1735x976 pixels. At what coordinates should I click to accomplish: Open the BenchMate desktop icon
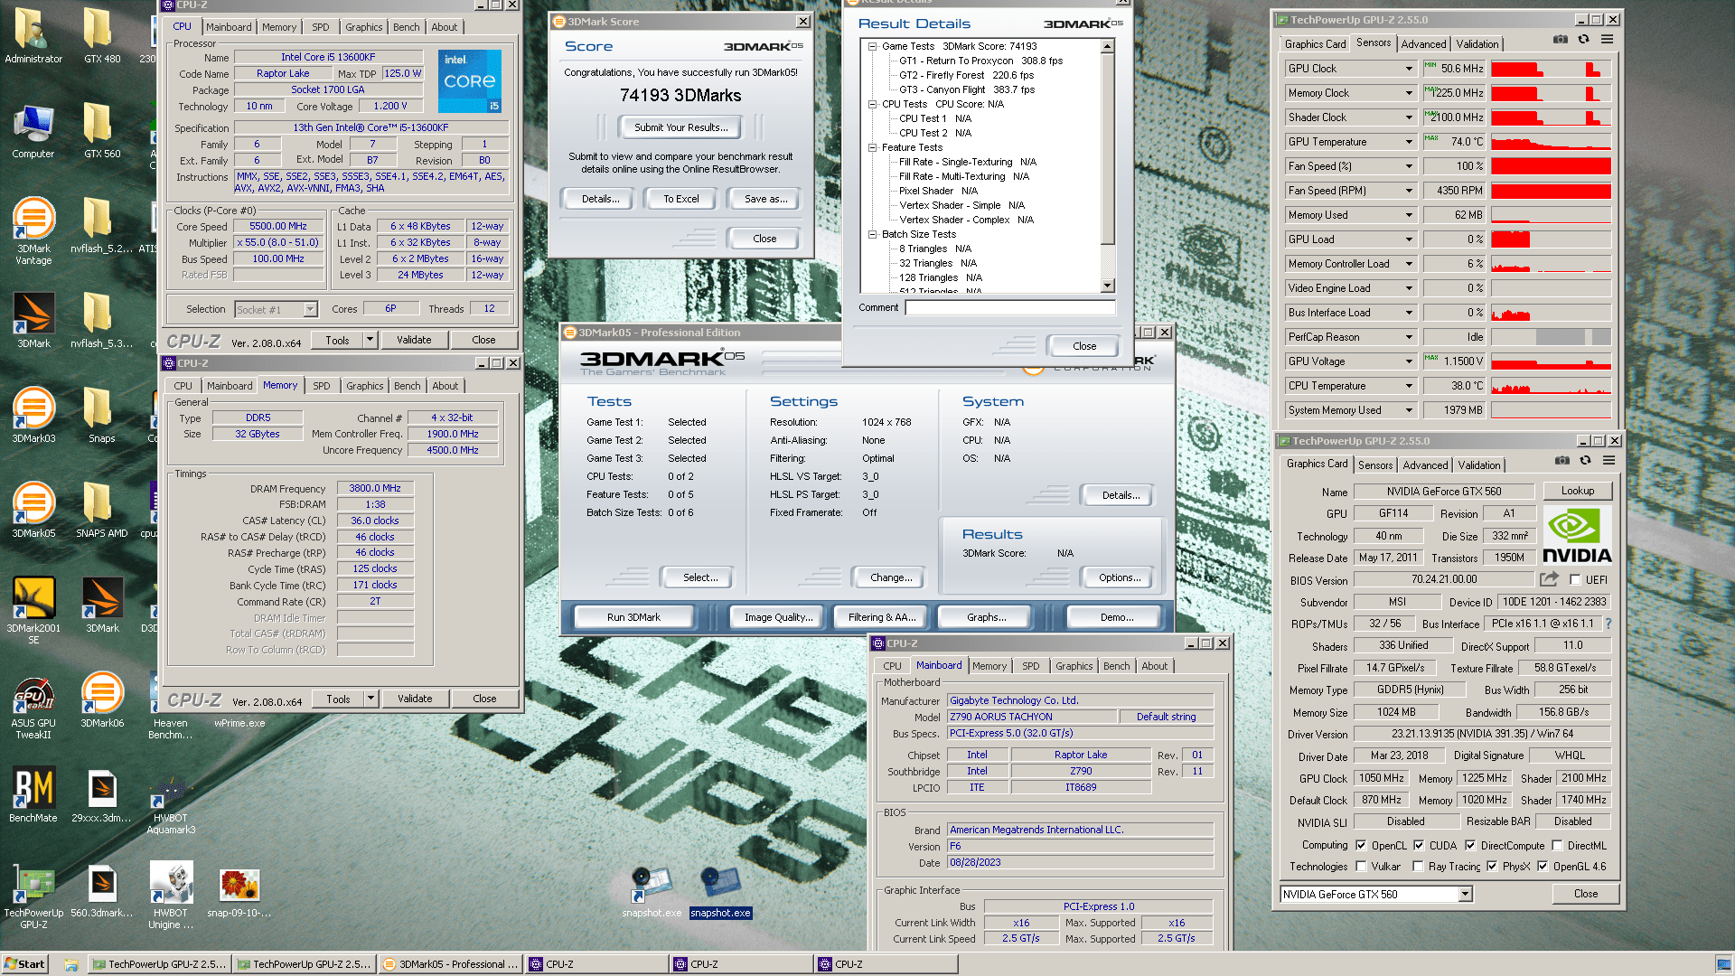33,794
